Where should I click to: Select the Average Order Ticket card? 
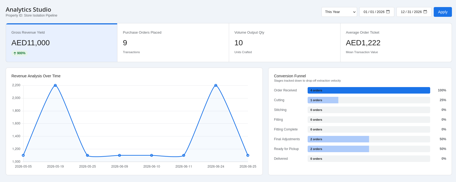click(x=396, y=43)
